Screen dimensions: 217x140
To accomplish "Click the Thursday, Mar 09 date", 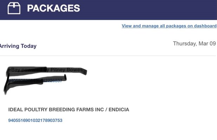I will (x=194, y=43).
